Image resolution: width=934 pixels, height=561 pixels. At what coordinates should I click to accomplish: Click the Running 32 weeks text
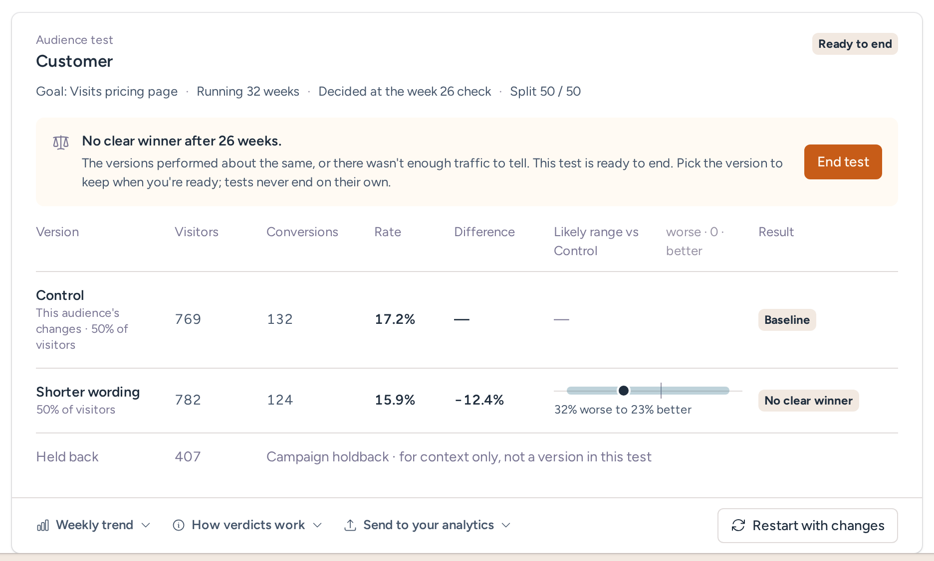click(x=248, y=92)
